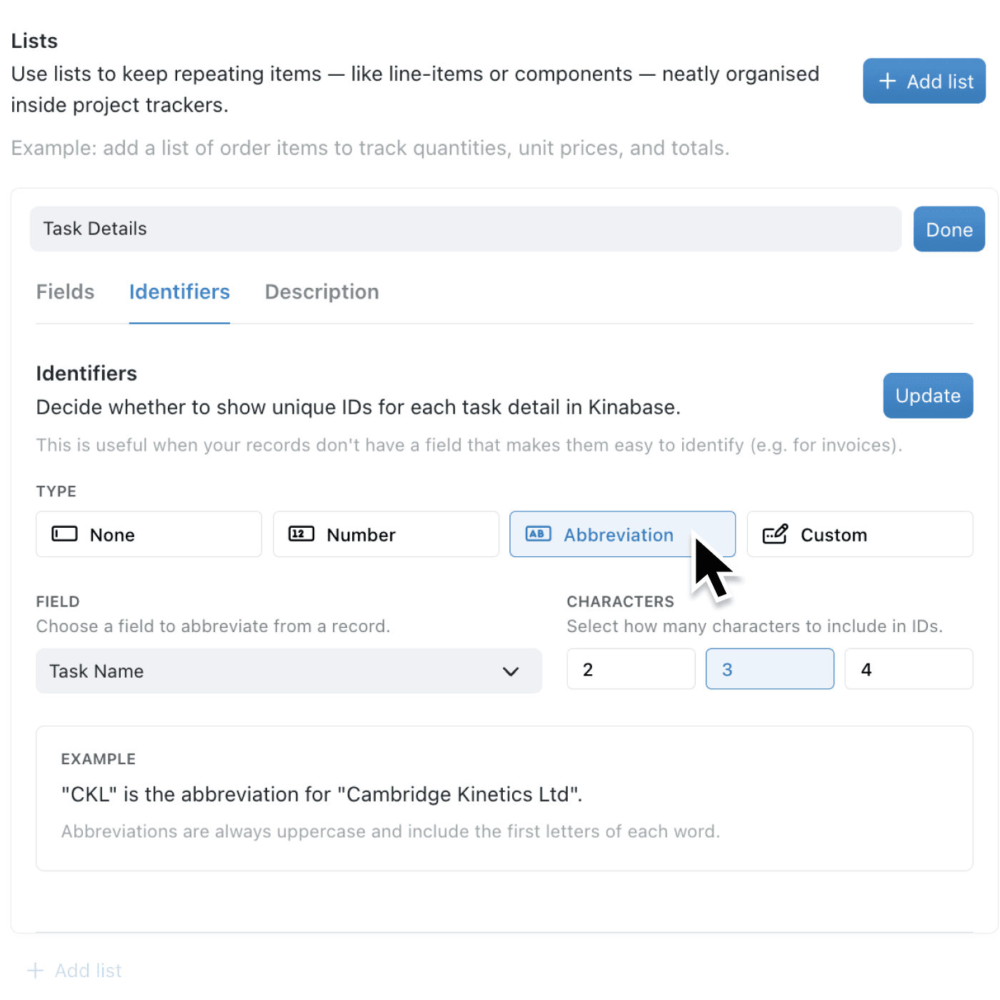
Task: Select 2 characters for IDs
Action: coord(631,669)
